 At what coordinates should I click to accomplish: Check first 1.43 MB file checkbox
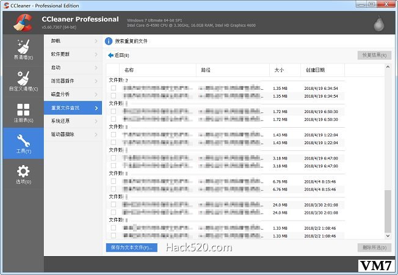(x=114, y=134)
